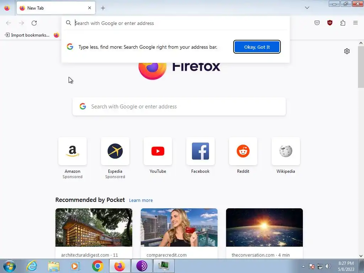The height and width of the screenshot is (273, 364).
Task: Select the New Tab tab
Action: [56, 8]
